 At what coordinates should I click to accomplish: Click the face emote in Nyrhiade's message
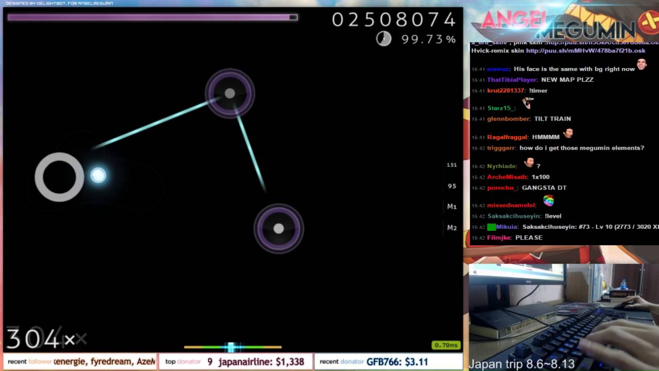(528, 162)
